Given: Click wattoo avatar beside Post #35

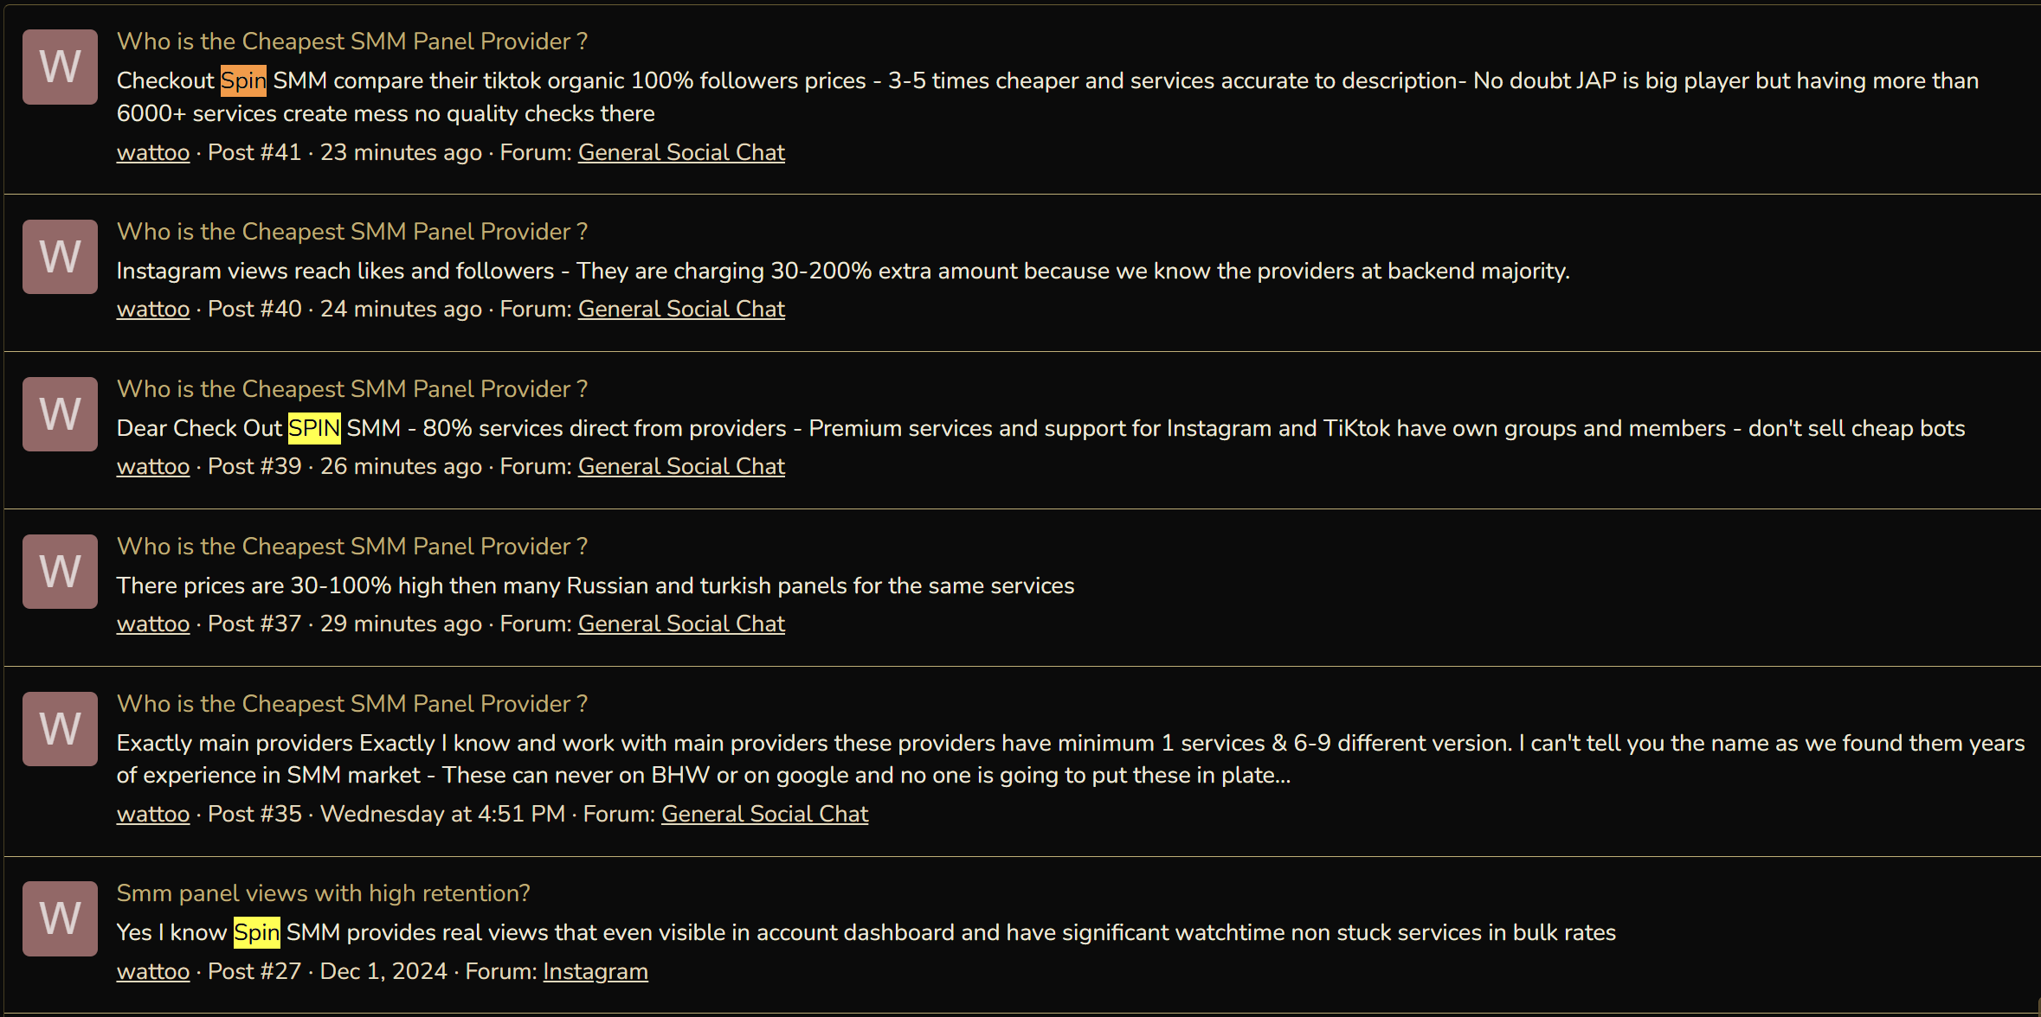Looking at the screenshot, I should click(x=60, y=729).
